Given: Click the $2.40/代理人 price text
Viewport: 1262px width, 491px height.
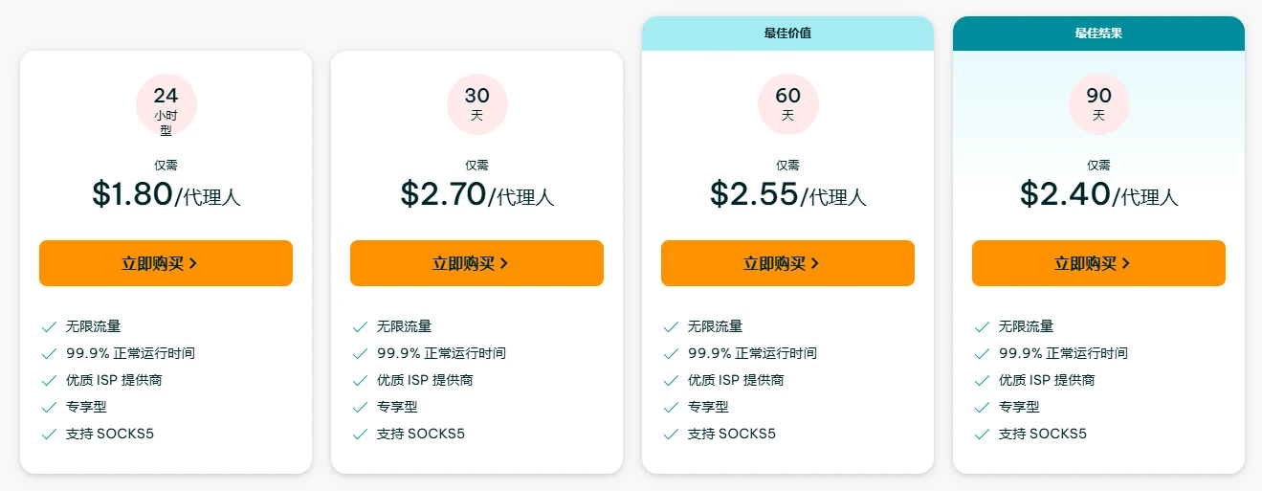Looking at the screenshot, I should 1098,194.
